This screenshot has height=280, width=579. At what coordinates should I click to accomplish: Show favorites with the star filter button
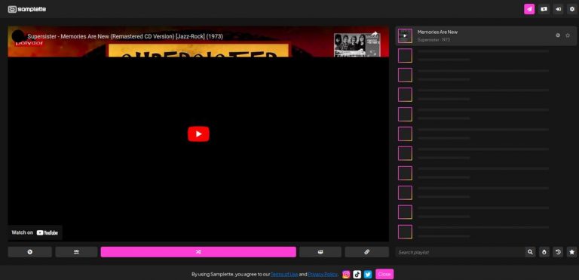point(572,252)
